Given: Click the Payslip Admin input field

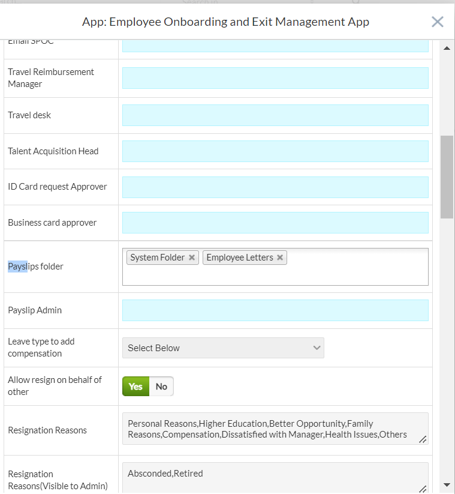Looking at the screenshot, I should (x=275, y=310).
